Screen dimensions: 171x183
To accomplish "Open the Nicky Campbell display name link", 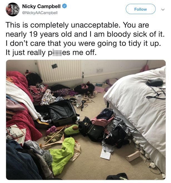I will click(41, 6).
